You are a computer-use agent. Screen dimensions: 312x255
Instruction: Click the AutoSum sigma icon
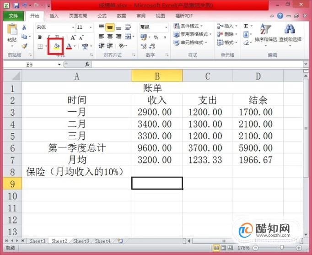tap(246, 26)
